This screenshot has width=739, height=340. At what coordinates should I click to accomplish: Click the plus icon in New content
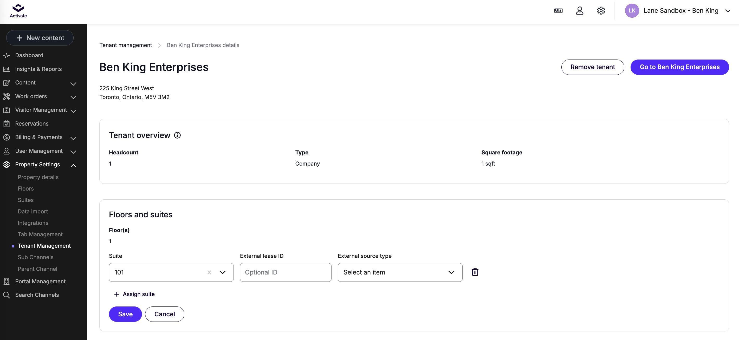coord(19,38)
